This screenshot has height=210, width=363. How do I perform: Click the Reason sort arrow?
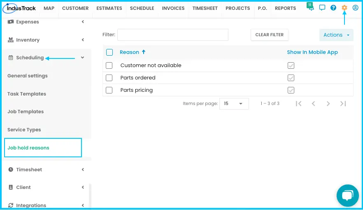tap(144, 52)
